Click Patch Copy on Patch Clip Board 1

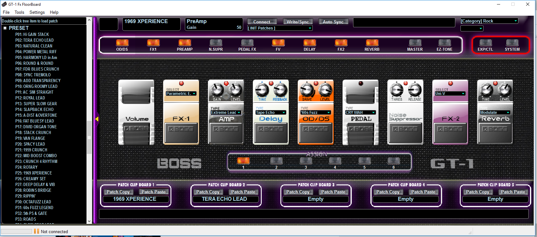118,192
